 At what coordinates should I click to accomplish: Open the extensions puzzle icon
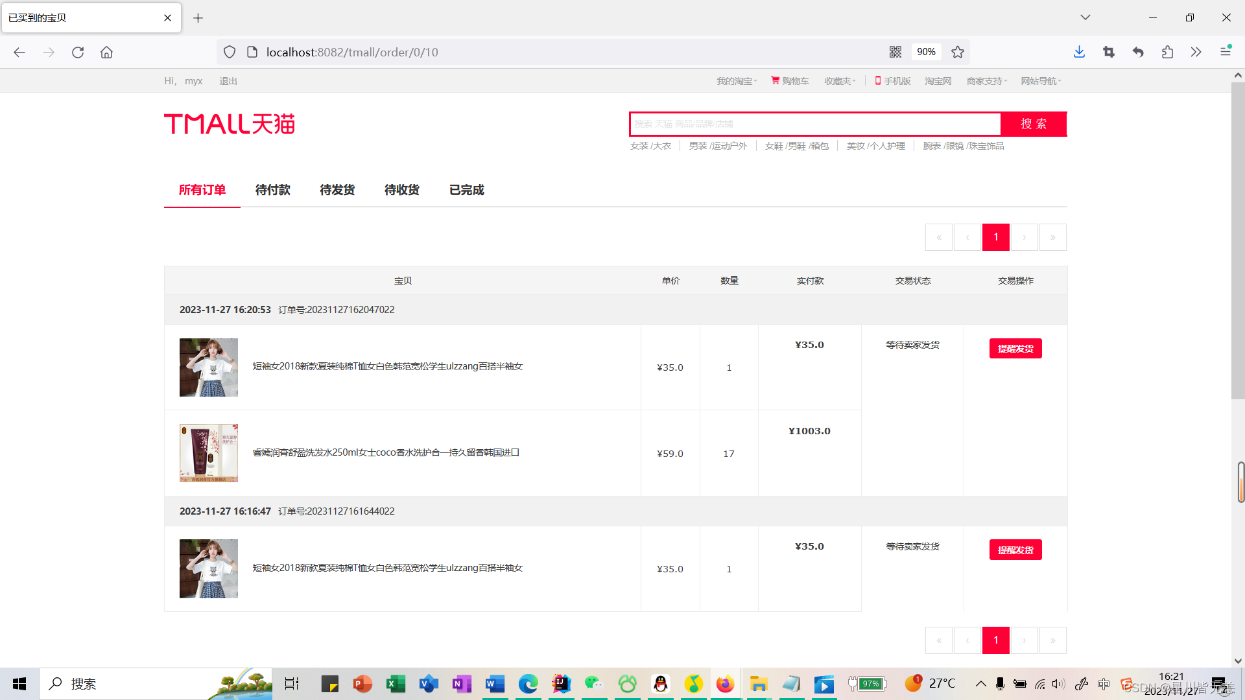[1167, 52]
